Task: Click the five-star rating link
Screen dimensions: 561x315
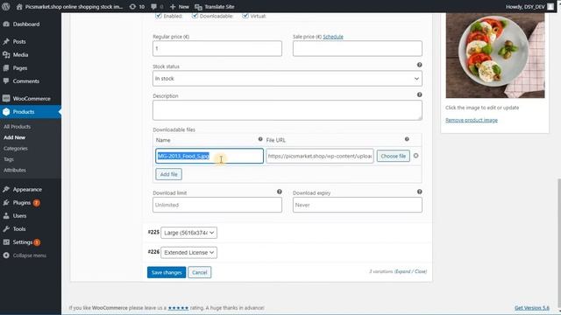Action: coord(178,307)
